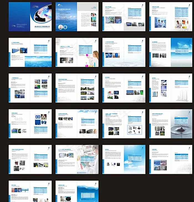The width and height of the screenshot is (194, 202).
Task: Select spread with faded scientist in white coat
Action: tap(77, 160)
